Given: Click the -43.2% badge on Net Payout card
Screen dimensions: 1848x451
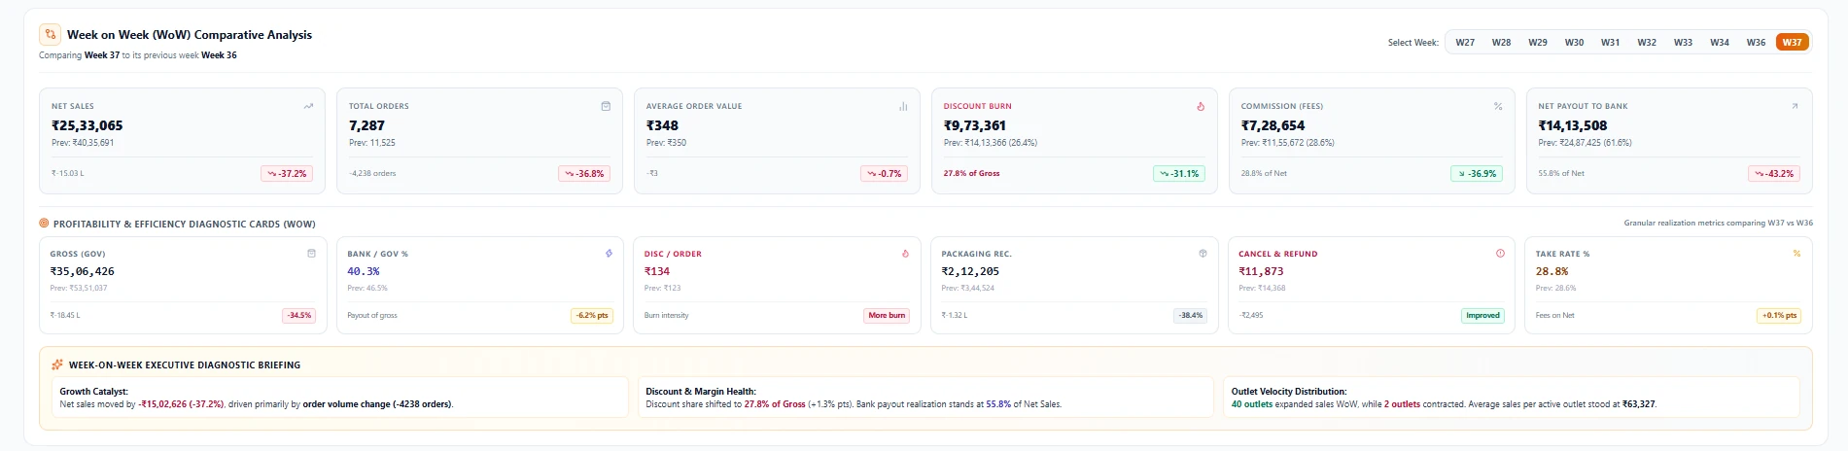Looking at the screenshot, I should (1774, 173).
